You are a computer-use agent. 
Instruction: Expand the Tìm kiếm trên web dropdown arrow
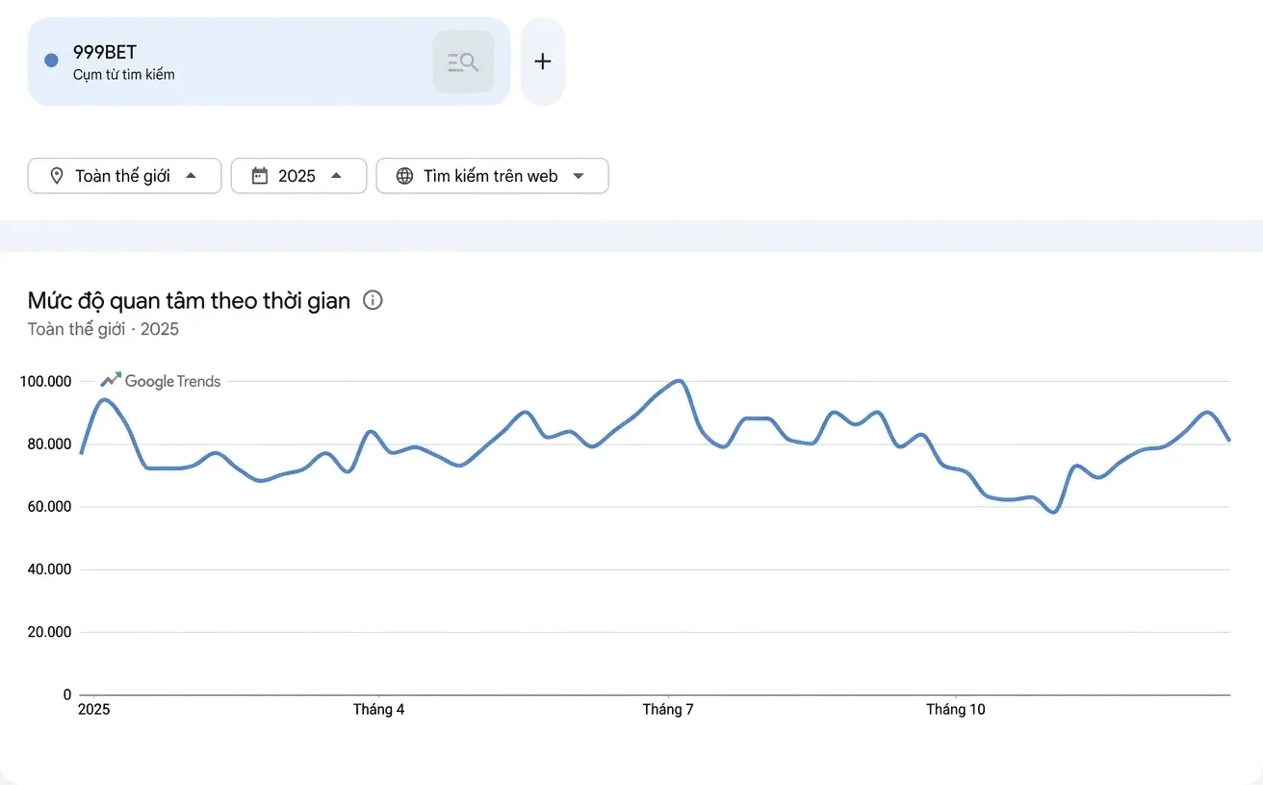(x=579, y=176)
